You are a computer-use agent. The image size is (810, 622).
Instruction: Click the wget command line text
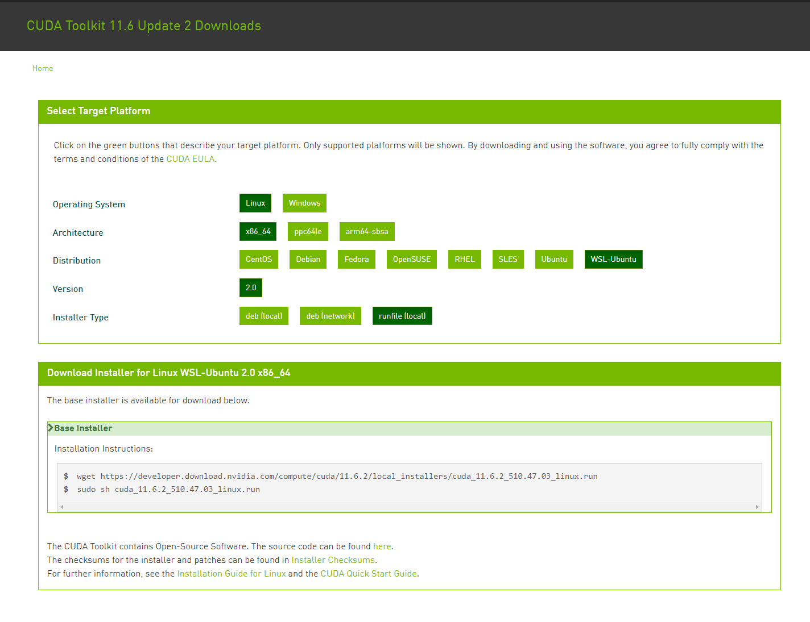337,476
